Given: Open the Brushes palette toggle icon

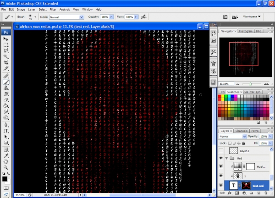Looking at the screenshot, I should (x=225, y=17).
